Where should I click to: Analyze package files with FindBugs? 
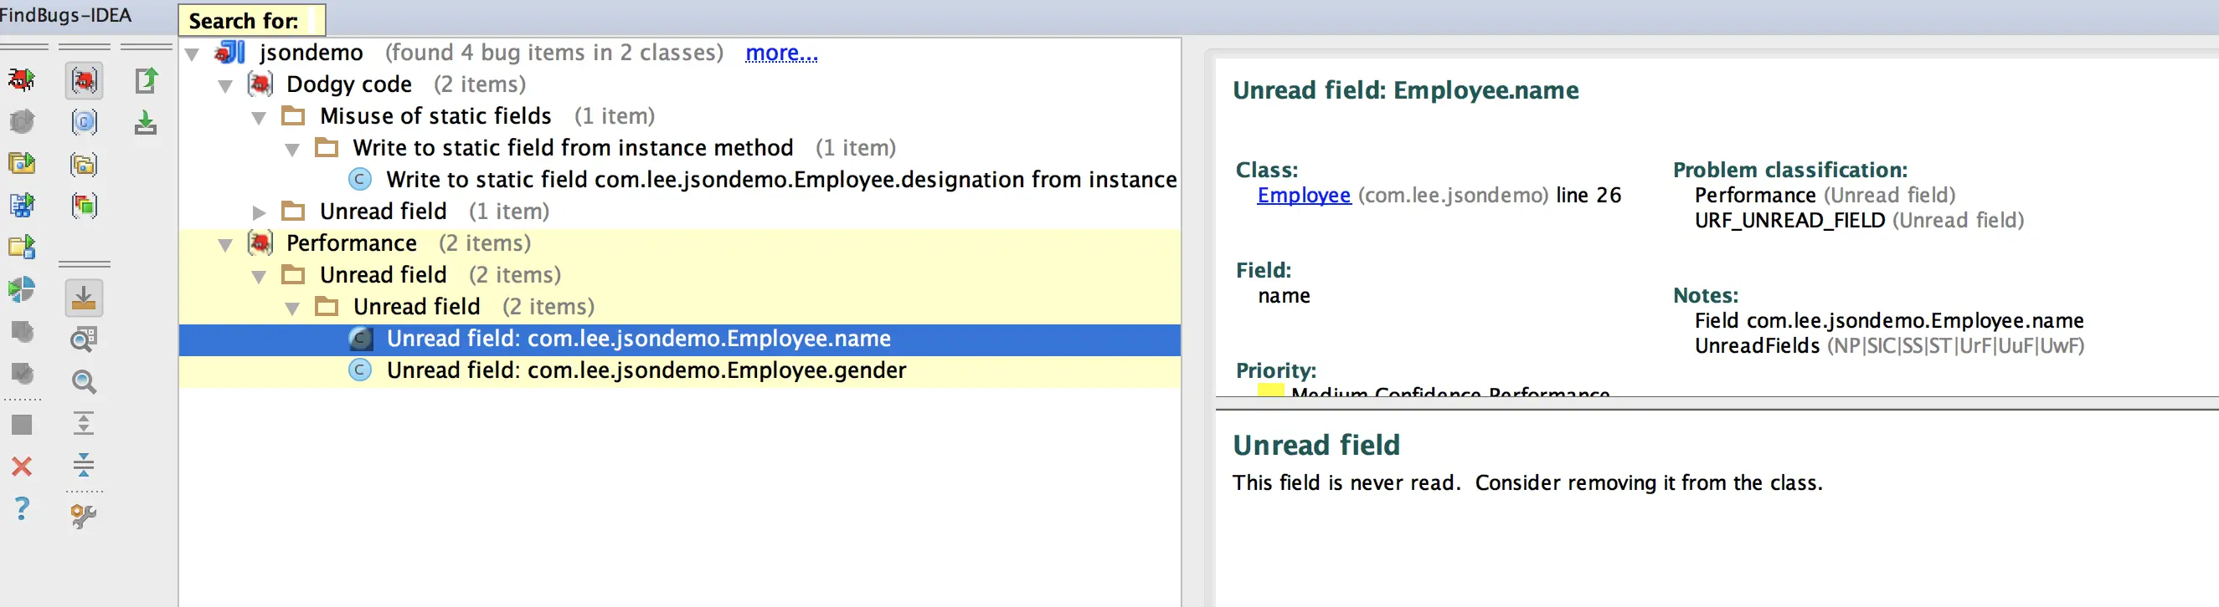(22, 163)
